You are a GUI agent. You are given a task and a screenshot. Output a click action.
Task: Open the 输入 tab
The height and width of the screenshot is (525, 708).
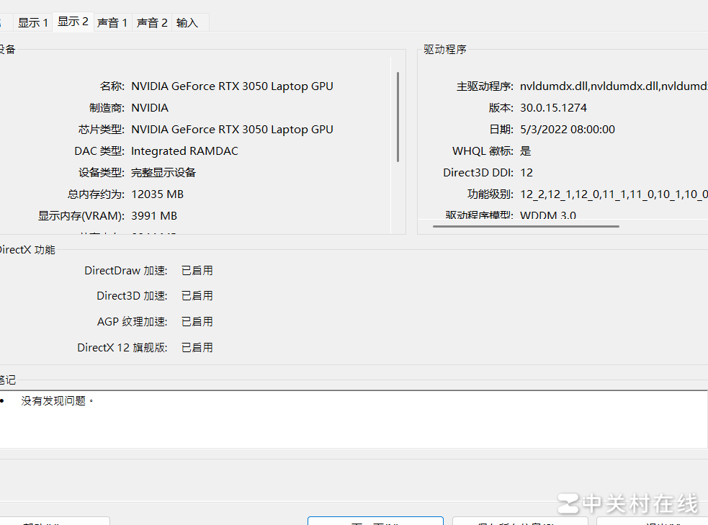click(x=187, y=22)
